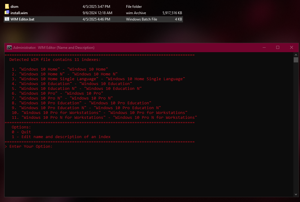Select the WIM Editor.bat file icon
The width and height of the screenshot is (300, 202).
pos(7,19)
